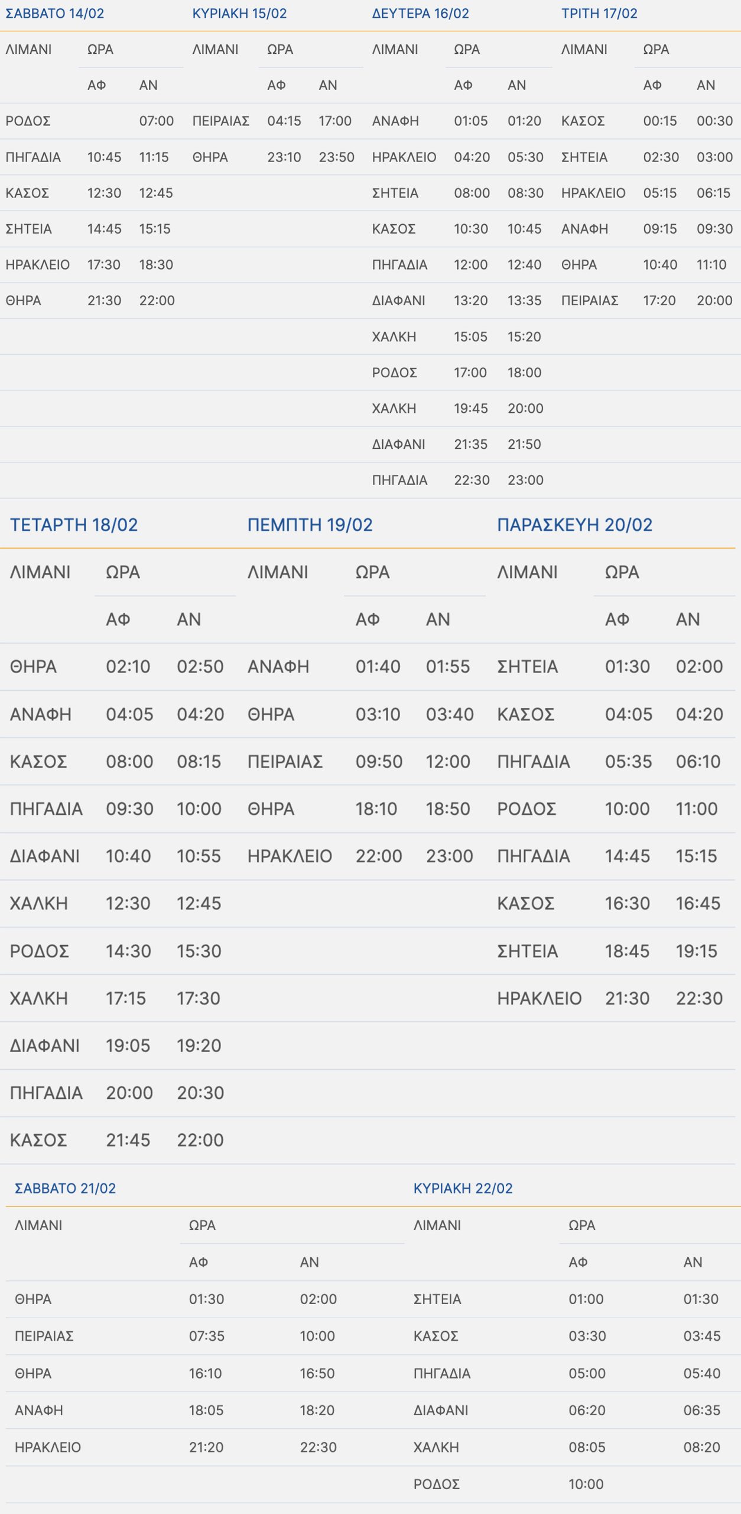Select the ΤΕΤΑΡΤΗ 18/02 heading

[x=74, y=525]
